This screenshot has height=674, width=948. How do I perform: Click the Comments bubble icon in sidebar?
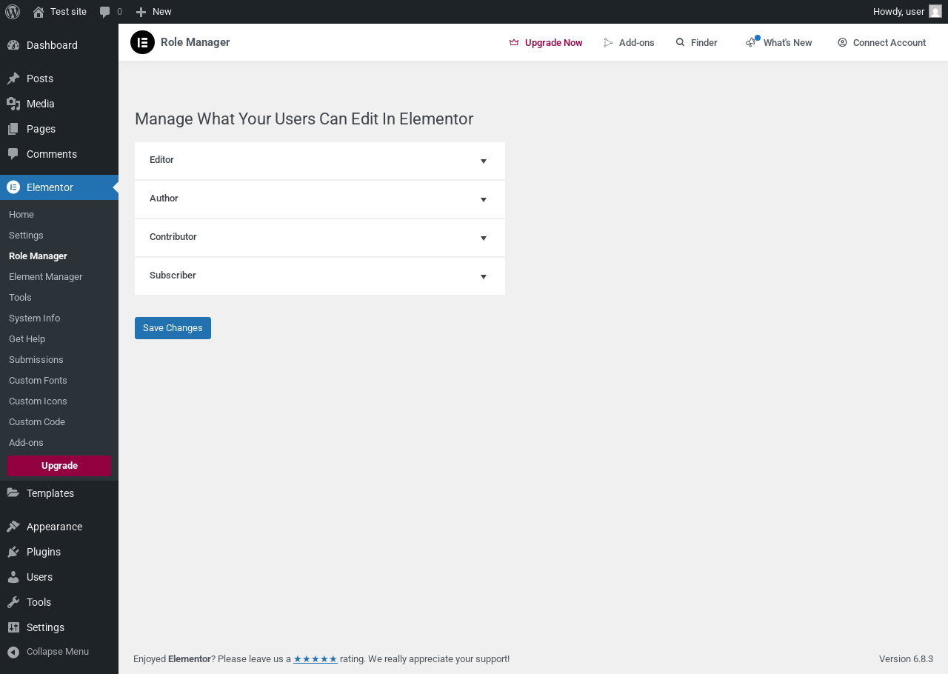click(13, 154)
